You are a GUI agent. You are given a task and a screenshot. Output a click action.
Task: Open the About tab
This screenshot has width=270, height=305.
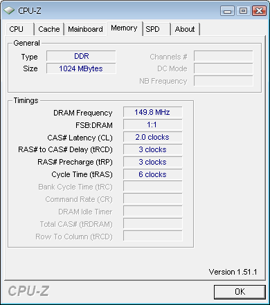click(185, 29)
